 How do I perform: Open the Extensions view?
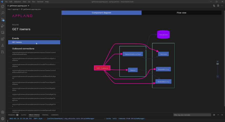pos(3,39)
